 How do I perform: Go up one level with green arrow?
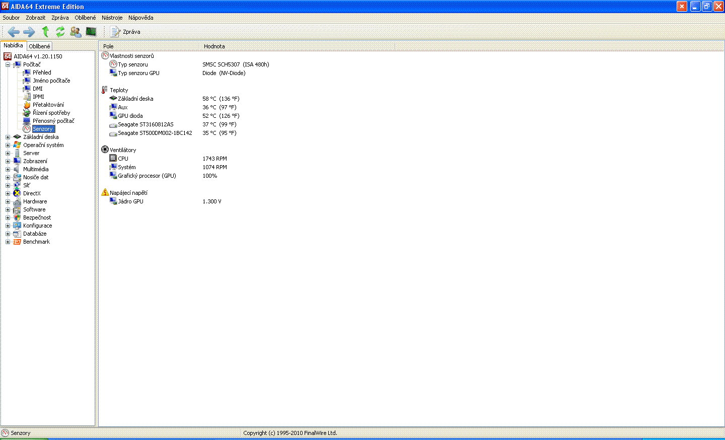(x=45, y=32)
